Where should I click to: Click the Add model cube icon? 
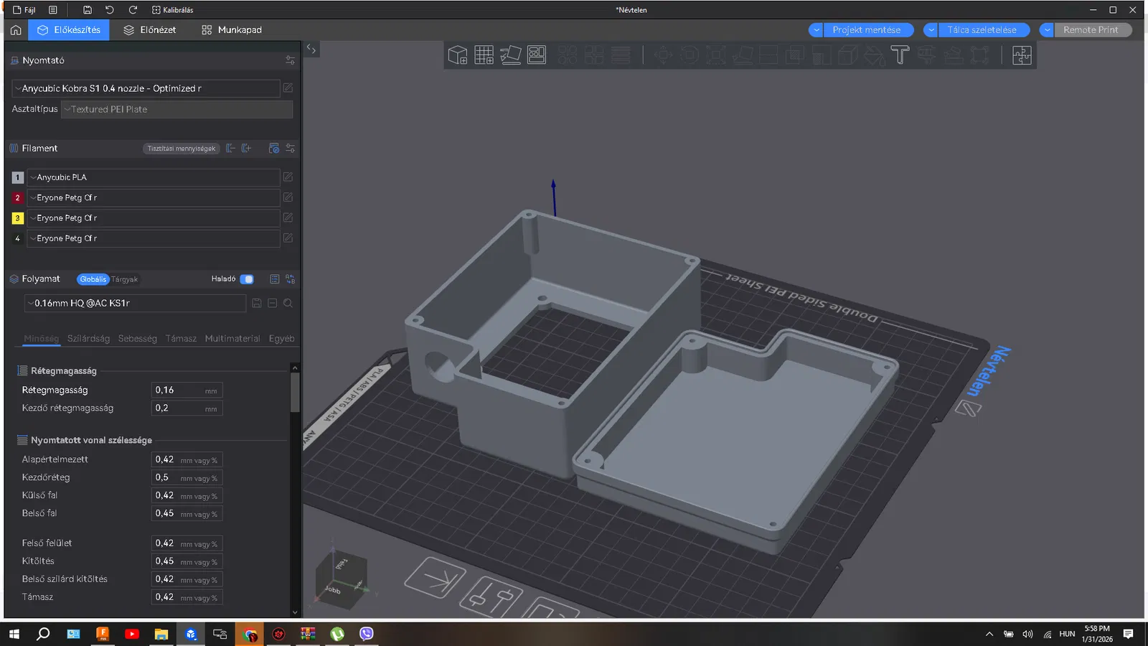(x=457, y=55)
